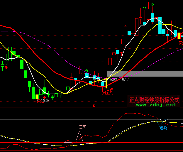Click the red up arrow beside 买 15.04
The height and width of the screenshot is (152, 183).
point(44,97)
